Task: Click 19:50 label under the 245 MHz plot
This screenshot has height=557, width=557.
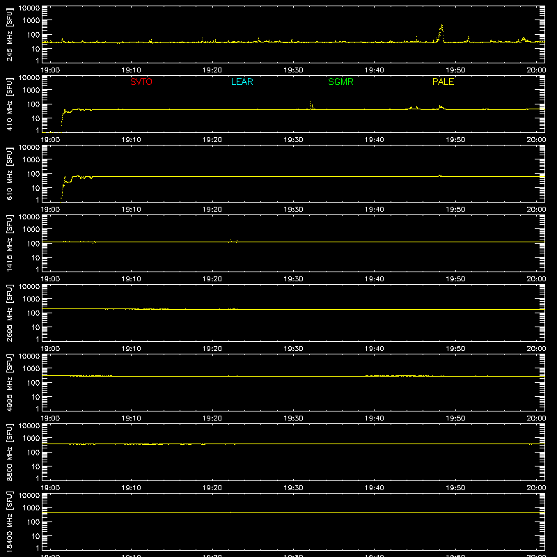Action: point(455,70)
